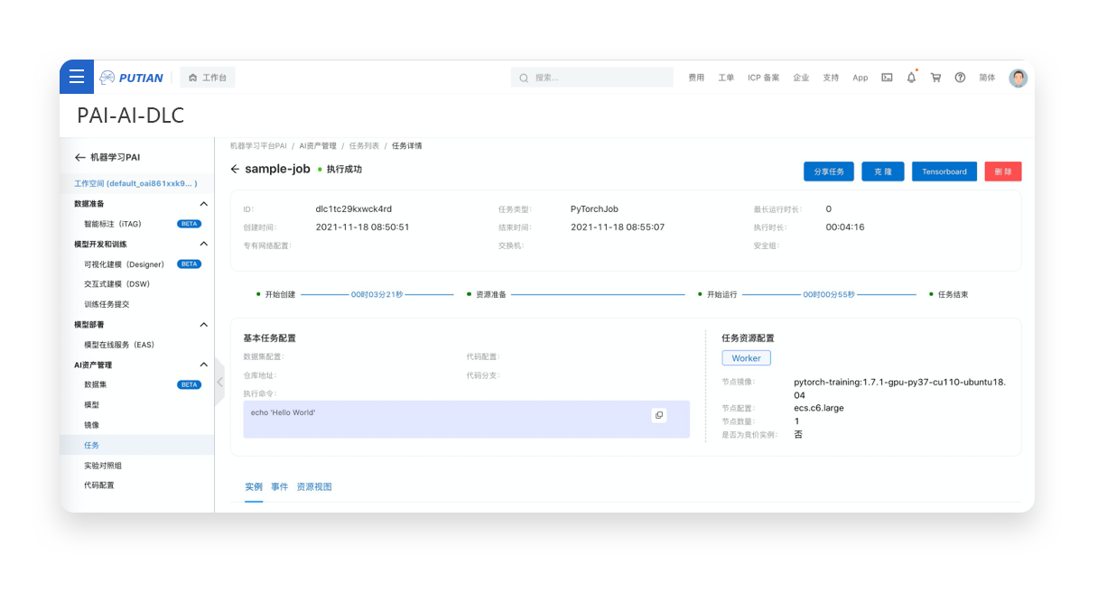This screenshot has width=1107, height=601.
Task: Click the red 删除 button
Action: click(x=1003, y=171)
